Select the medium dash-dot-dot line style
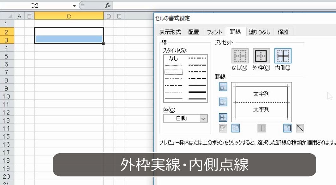This screenshot has height=185, width=336. click(197, 58)
